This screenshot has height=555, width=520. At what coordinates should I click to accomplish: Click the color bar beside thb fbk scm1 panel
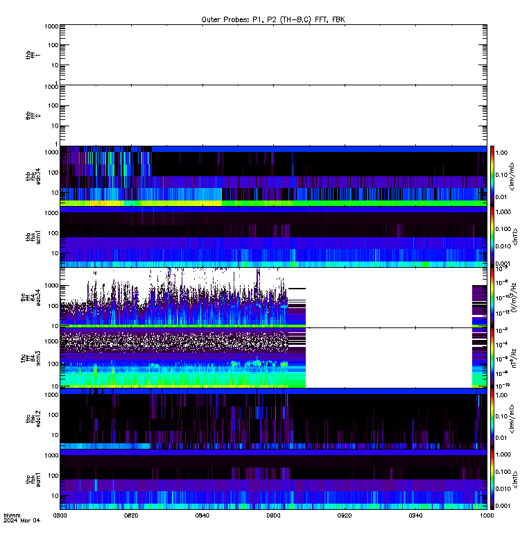pos(492,237)
